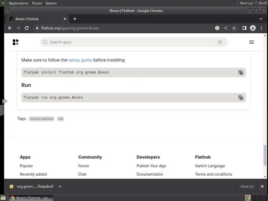Viewport: 268px width, 201px height.
Task: Go to Flathub home via logo
Action: click(15, 42)
